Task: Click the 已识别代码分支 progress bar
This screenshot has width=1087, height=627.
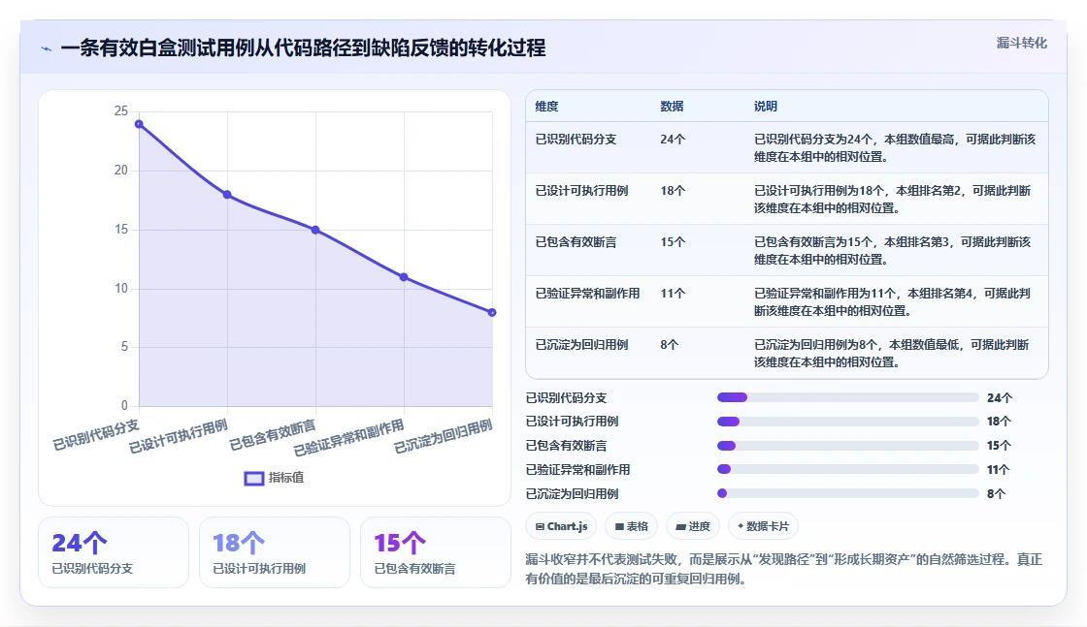Action: (x=848, y=398)
